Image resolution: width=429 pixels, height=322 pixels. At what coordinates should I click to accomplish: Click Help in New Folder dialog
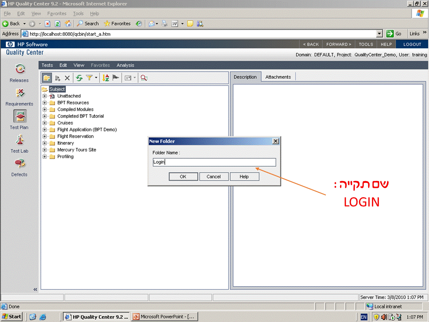pyautogui.click(x=244, y=177)
